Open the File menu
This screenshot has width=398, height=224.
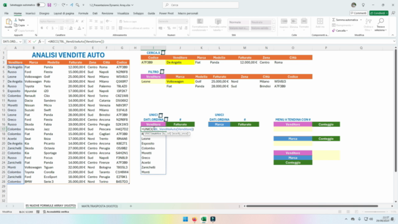pos(6,13)
